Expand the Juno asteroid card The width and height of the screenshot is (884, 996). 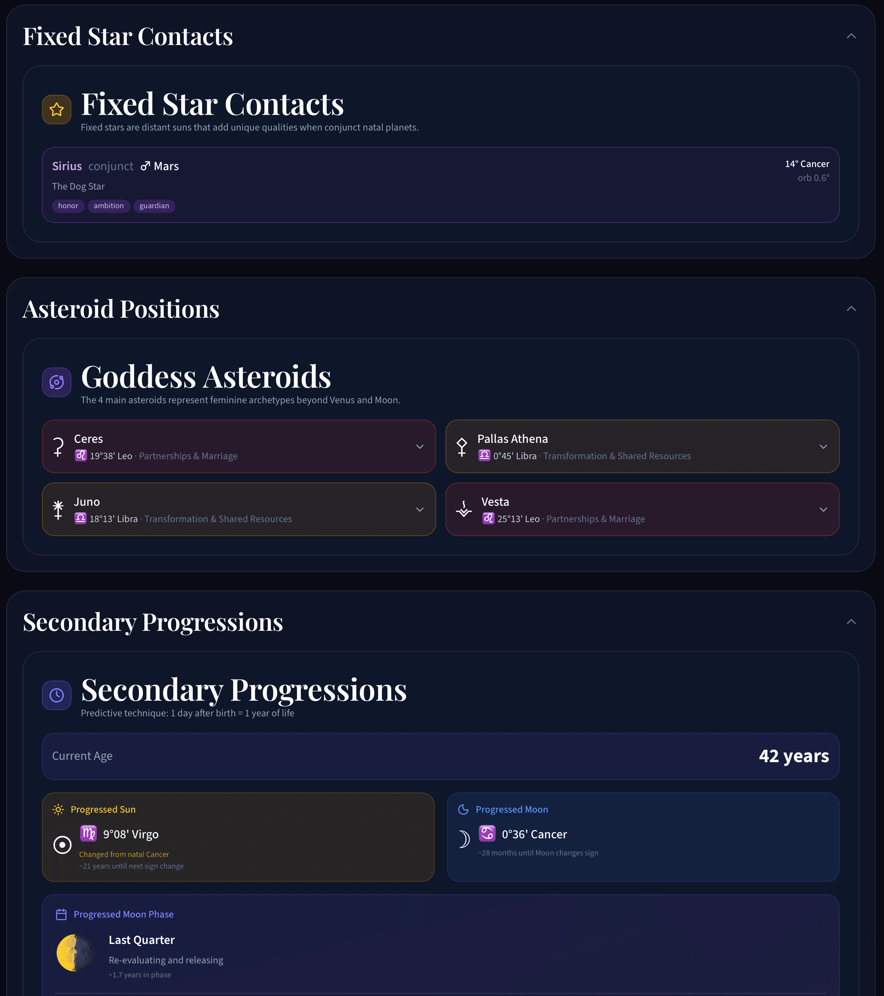click(x=420, y=509)
